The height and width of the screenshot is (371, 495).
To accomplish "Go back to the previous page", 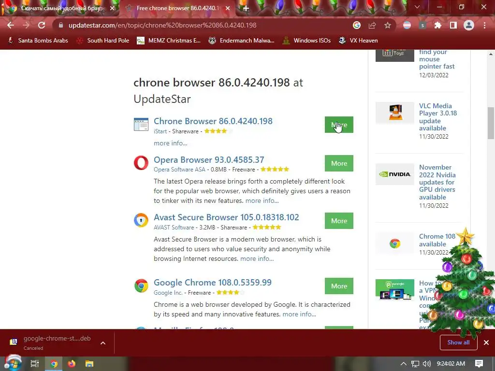I will click(11, 25).
